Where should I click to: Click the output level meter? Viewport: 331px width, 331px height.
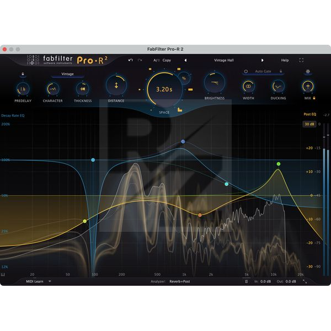326,200
